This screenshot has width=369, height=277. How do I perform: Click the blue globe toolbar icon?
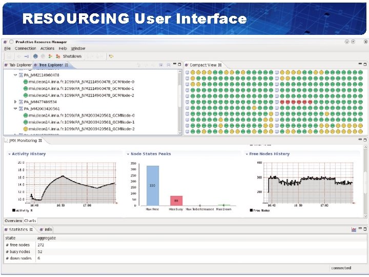[x=35, y=56]
